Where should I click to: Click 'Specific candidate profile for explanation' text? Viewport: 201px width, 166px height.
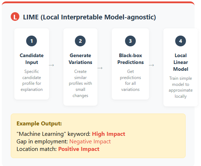point(32,80)
